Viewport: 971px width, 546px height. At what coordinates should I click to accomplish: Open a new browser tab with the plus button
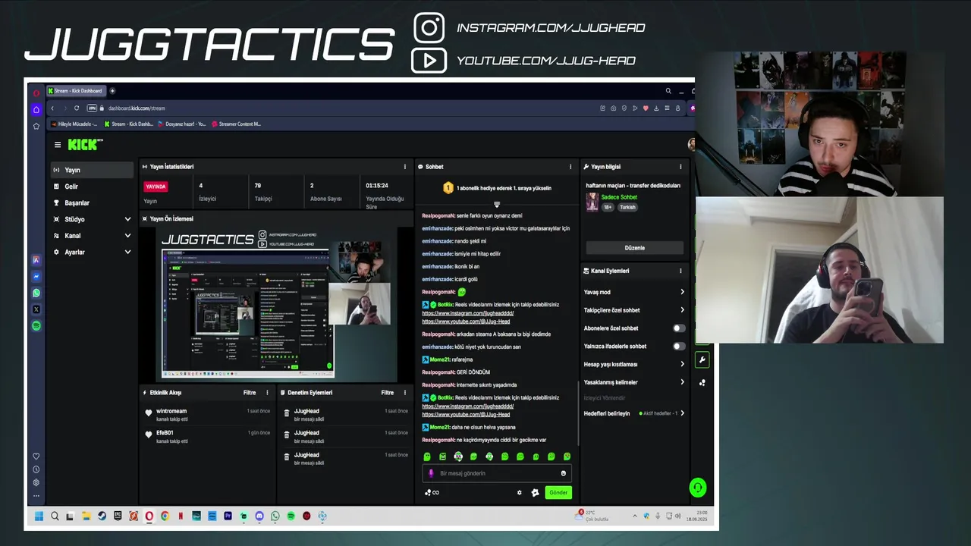click(112, 91)
